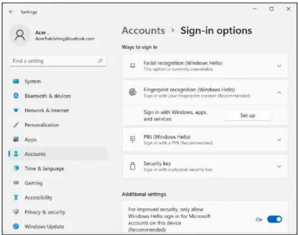This screenshot has width=298, height=235.
Task: Click the Privacy shield icon
Action: point(16,212)
